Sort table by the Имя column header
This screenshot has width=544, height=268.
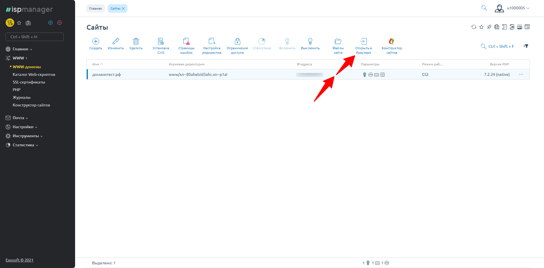tap(96, 64)
